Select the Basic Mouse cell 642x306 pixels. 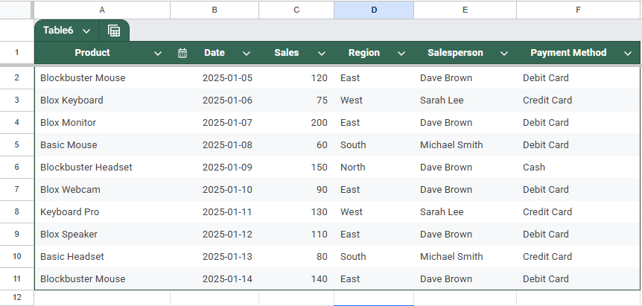pyautogui.click(x=102, y=145)
